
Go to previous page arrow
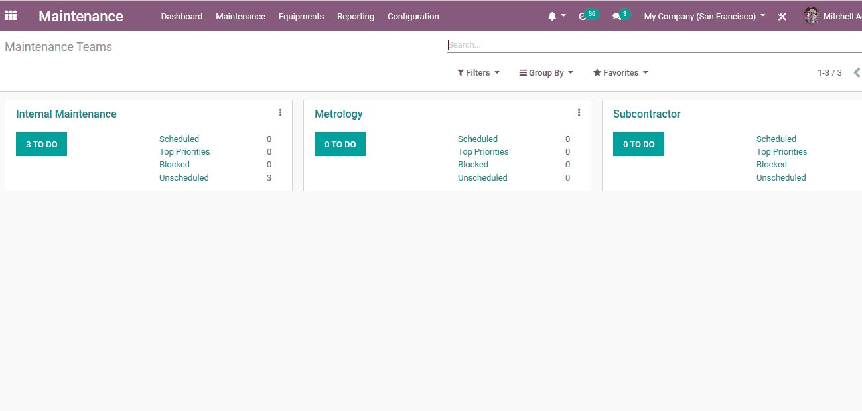tap(856, 72)
